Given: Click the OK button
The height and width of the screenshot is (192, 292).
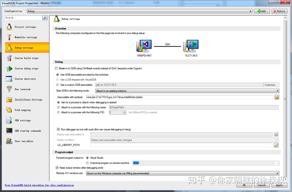Looking at the screenshot, I should [244, 185].
